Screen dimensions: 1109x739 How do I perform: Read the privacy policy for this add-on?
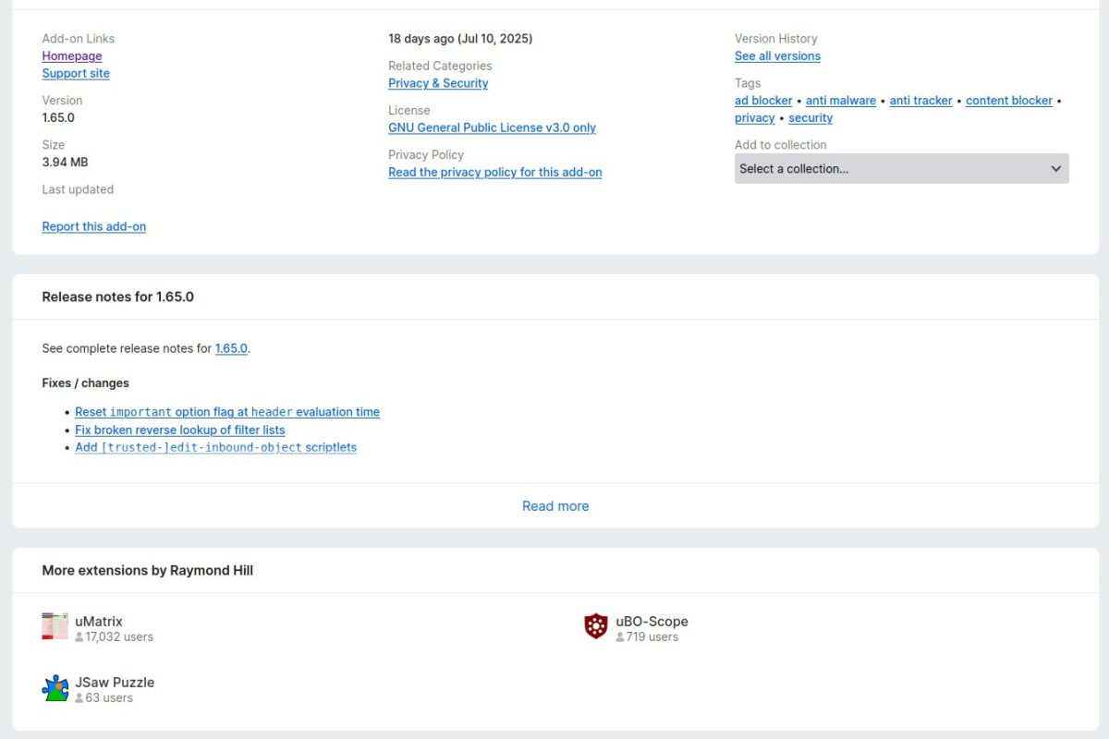coord(495,172)
